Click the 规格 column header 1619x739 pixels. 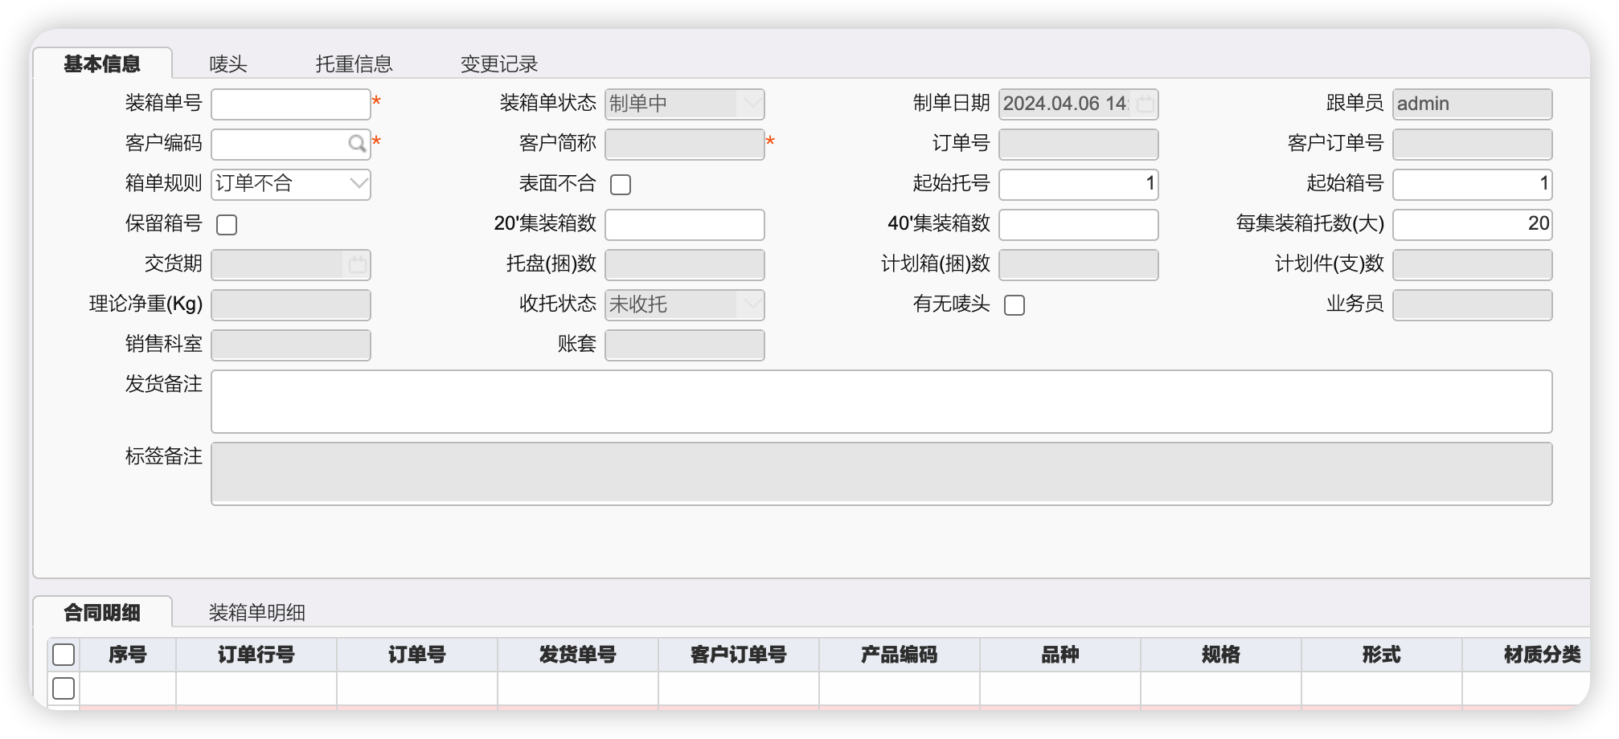pyautogui.click(x=1221, y=655)
